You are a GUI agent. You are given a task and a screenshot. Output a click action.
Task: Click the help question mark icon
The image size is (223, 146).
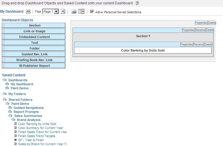(137, 3)
